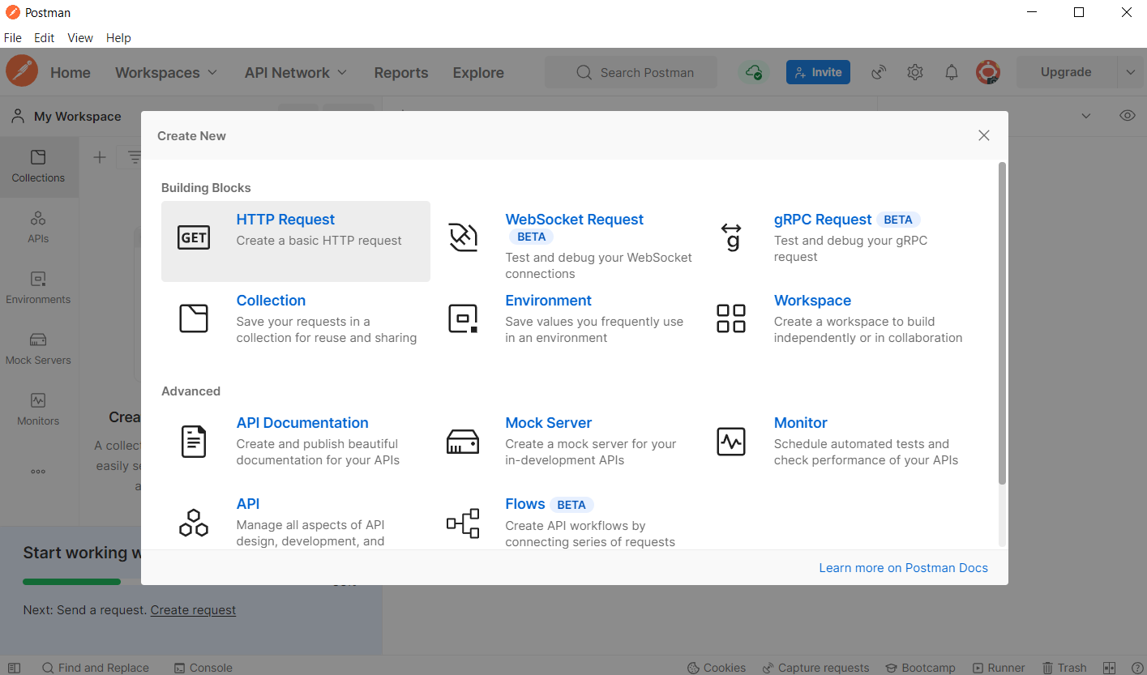Toggle the sidebar icon in status bar
This screenshot has height=675, width=1147.
14,668
